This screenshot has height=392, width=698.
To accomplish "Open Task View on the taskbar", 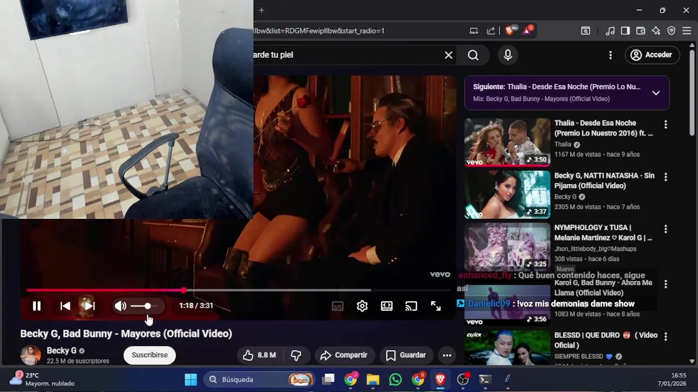I will 328,379.
